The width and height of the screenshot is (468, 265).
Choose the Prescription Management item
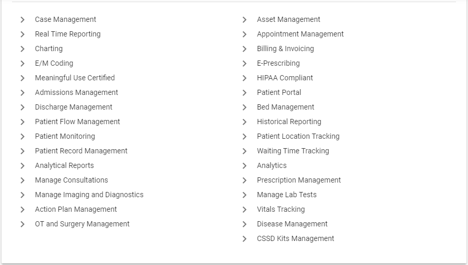(x=299, y=180)
